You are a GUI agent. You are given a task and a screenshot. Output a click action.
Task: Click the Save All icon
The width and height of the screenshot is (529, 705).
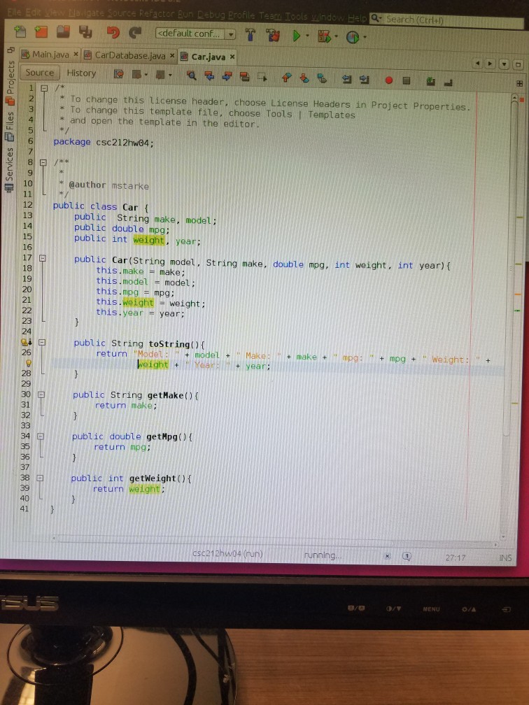(85, 31)
